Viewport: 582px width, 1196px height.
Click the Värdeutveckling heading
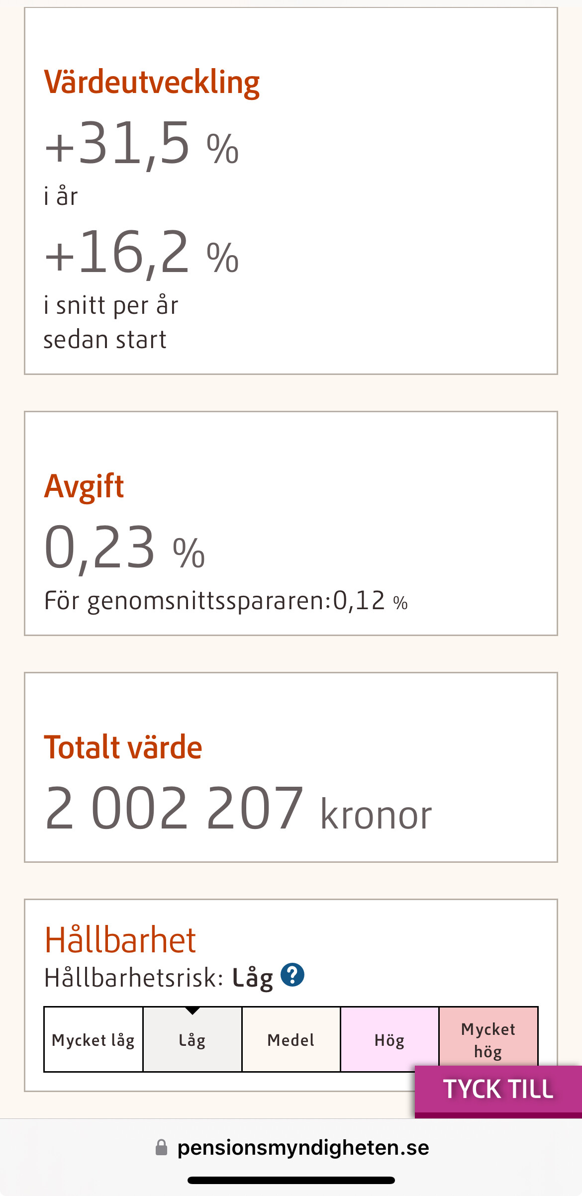pyautogui.click(x=152, y=82)
